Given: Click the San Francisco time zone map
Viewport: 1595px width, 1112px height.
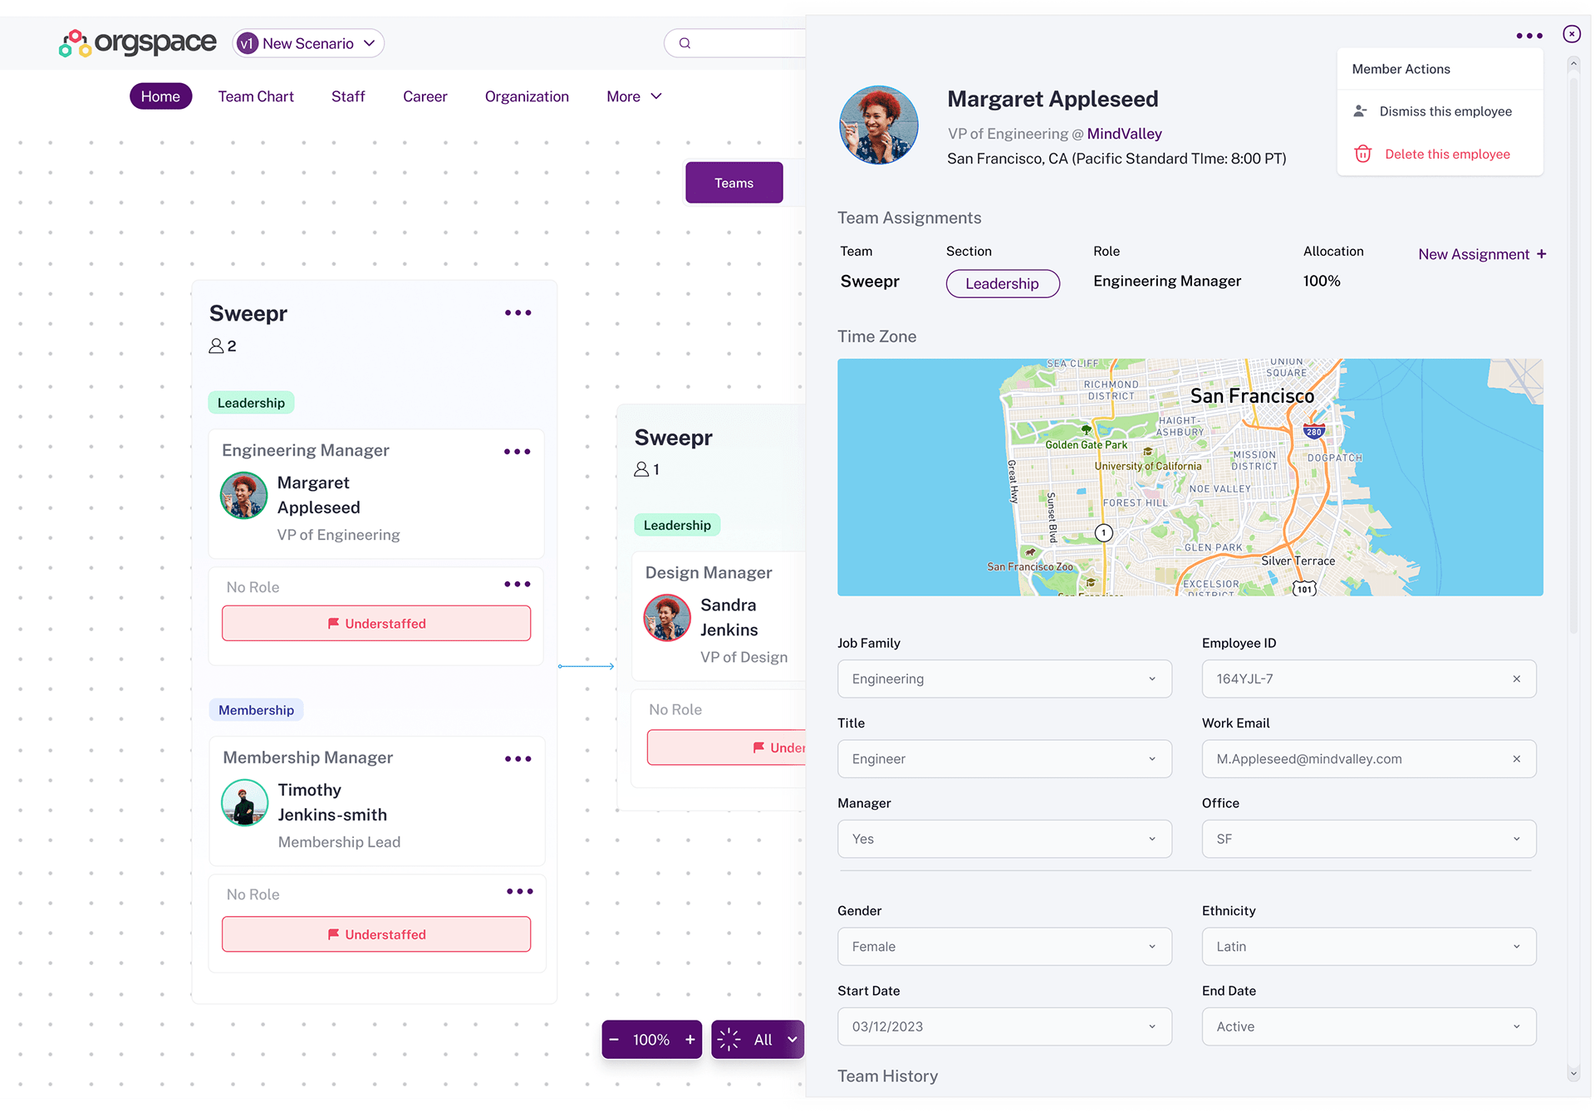Looking at the screenshot, I should tap(1190, 478).
